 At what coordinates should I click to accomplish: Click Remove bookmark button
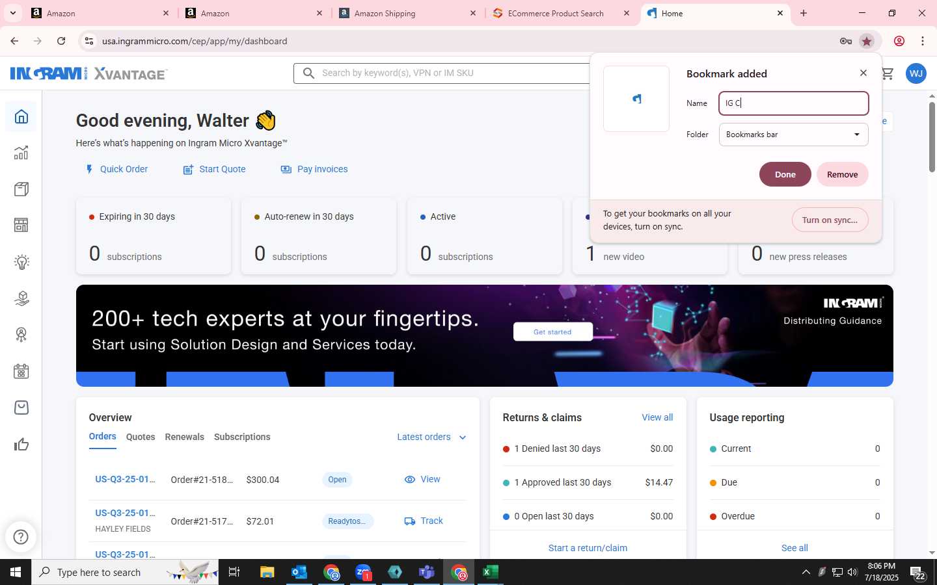point(842,174)
